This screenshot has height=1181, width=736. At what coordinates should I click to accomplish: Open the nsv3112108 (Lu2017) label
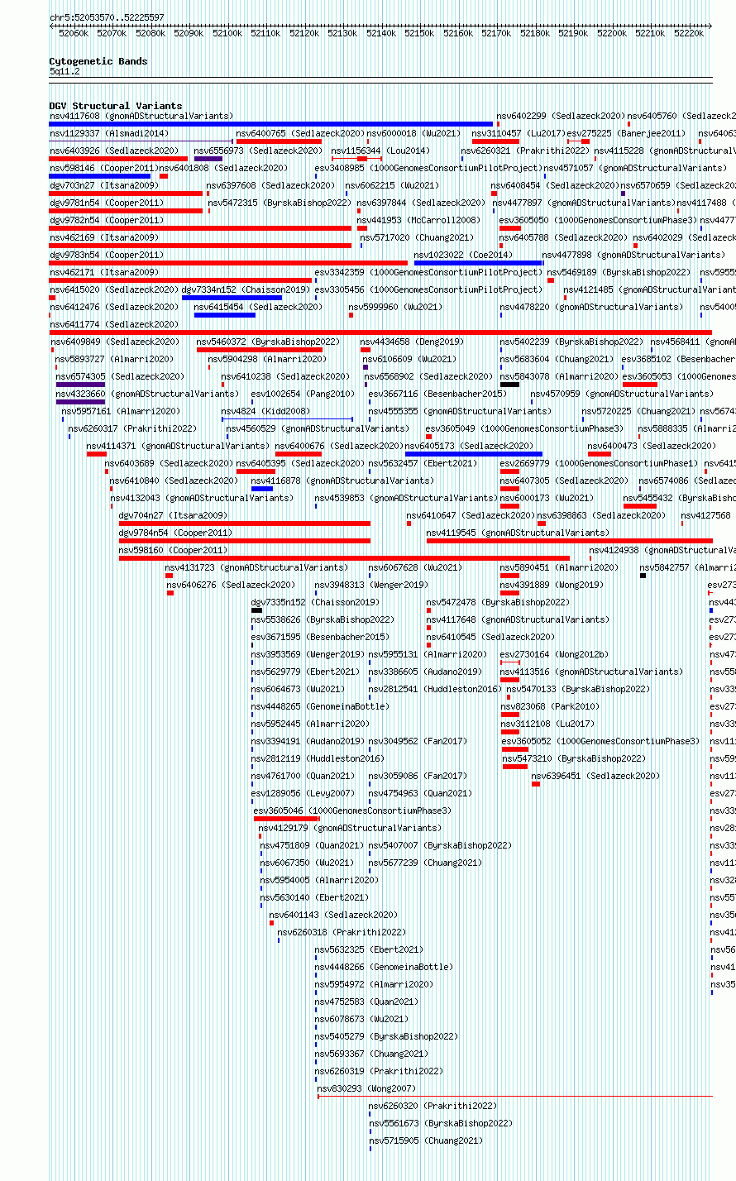coord(547,724)
